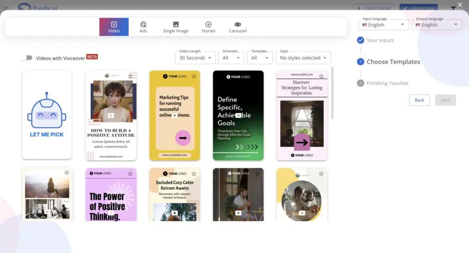Viewport: 469px width, 253px height.
Task: Pick the mountain and office photo template
Action: pyautogui.click(x=47, y=194)
